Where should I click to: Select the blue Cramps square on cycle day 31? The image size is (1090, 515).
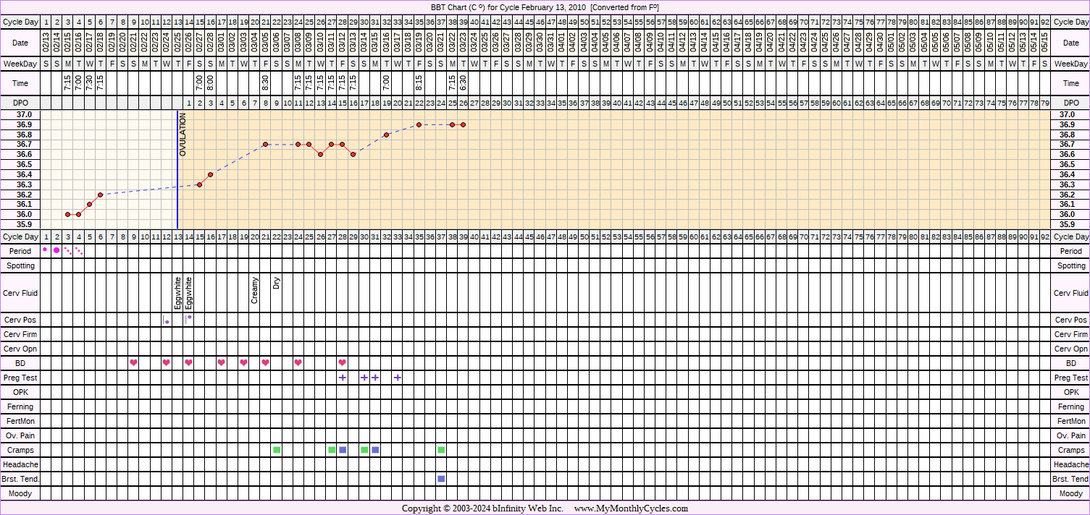point(375,450)
